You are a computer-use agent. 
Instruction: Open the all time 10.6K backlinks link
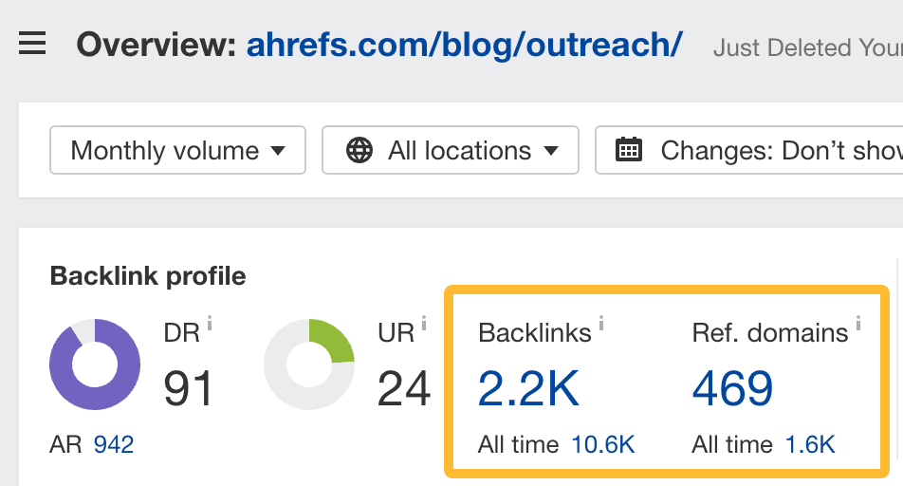point(603,444)
